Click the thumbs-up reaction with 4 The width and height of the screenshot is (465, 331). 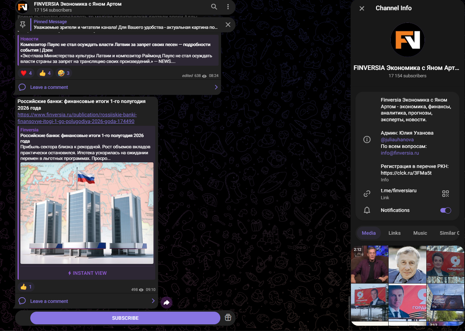45,73
